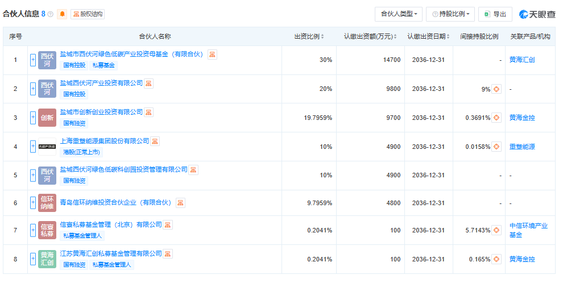The image size is (563, 283).
Task: Open 青岛信环纳维投资合伙企业（有限合伙） link
Action: click(x=117, y=202)
